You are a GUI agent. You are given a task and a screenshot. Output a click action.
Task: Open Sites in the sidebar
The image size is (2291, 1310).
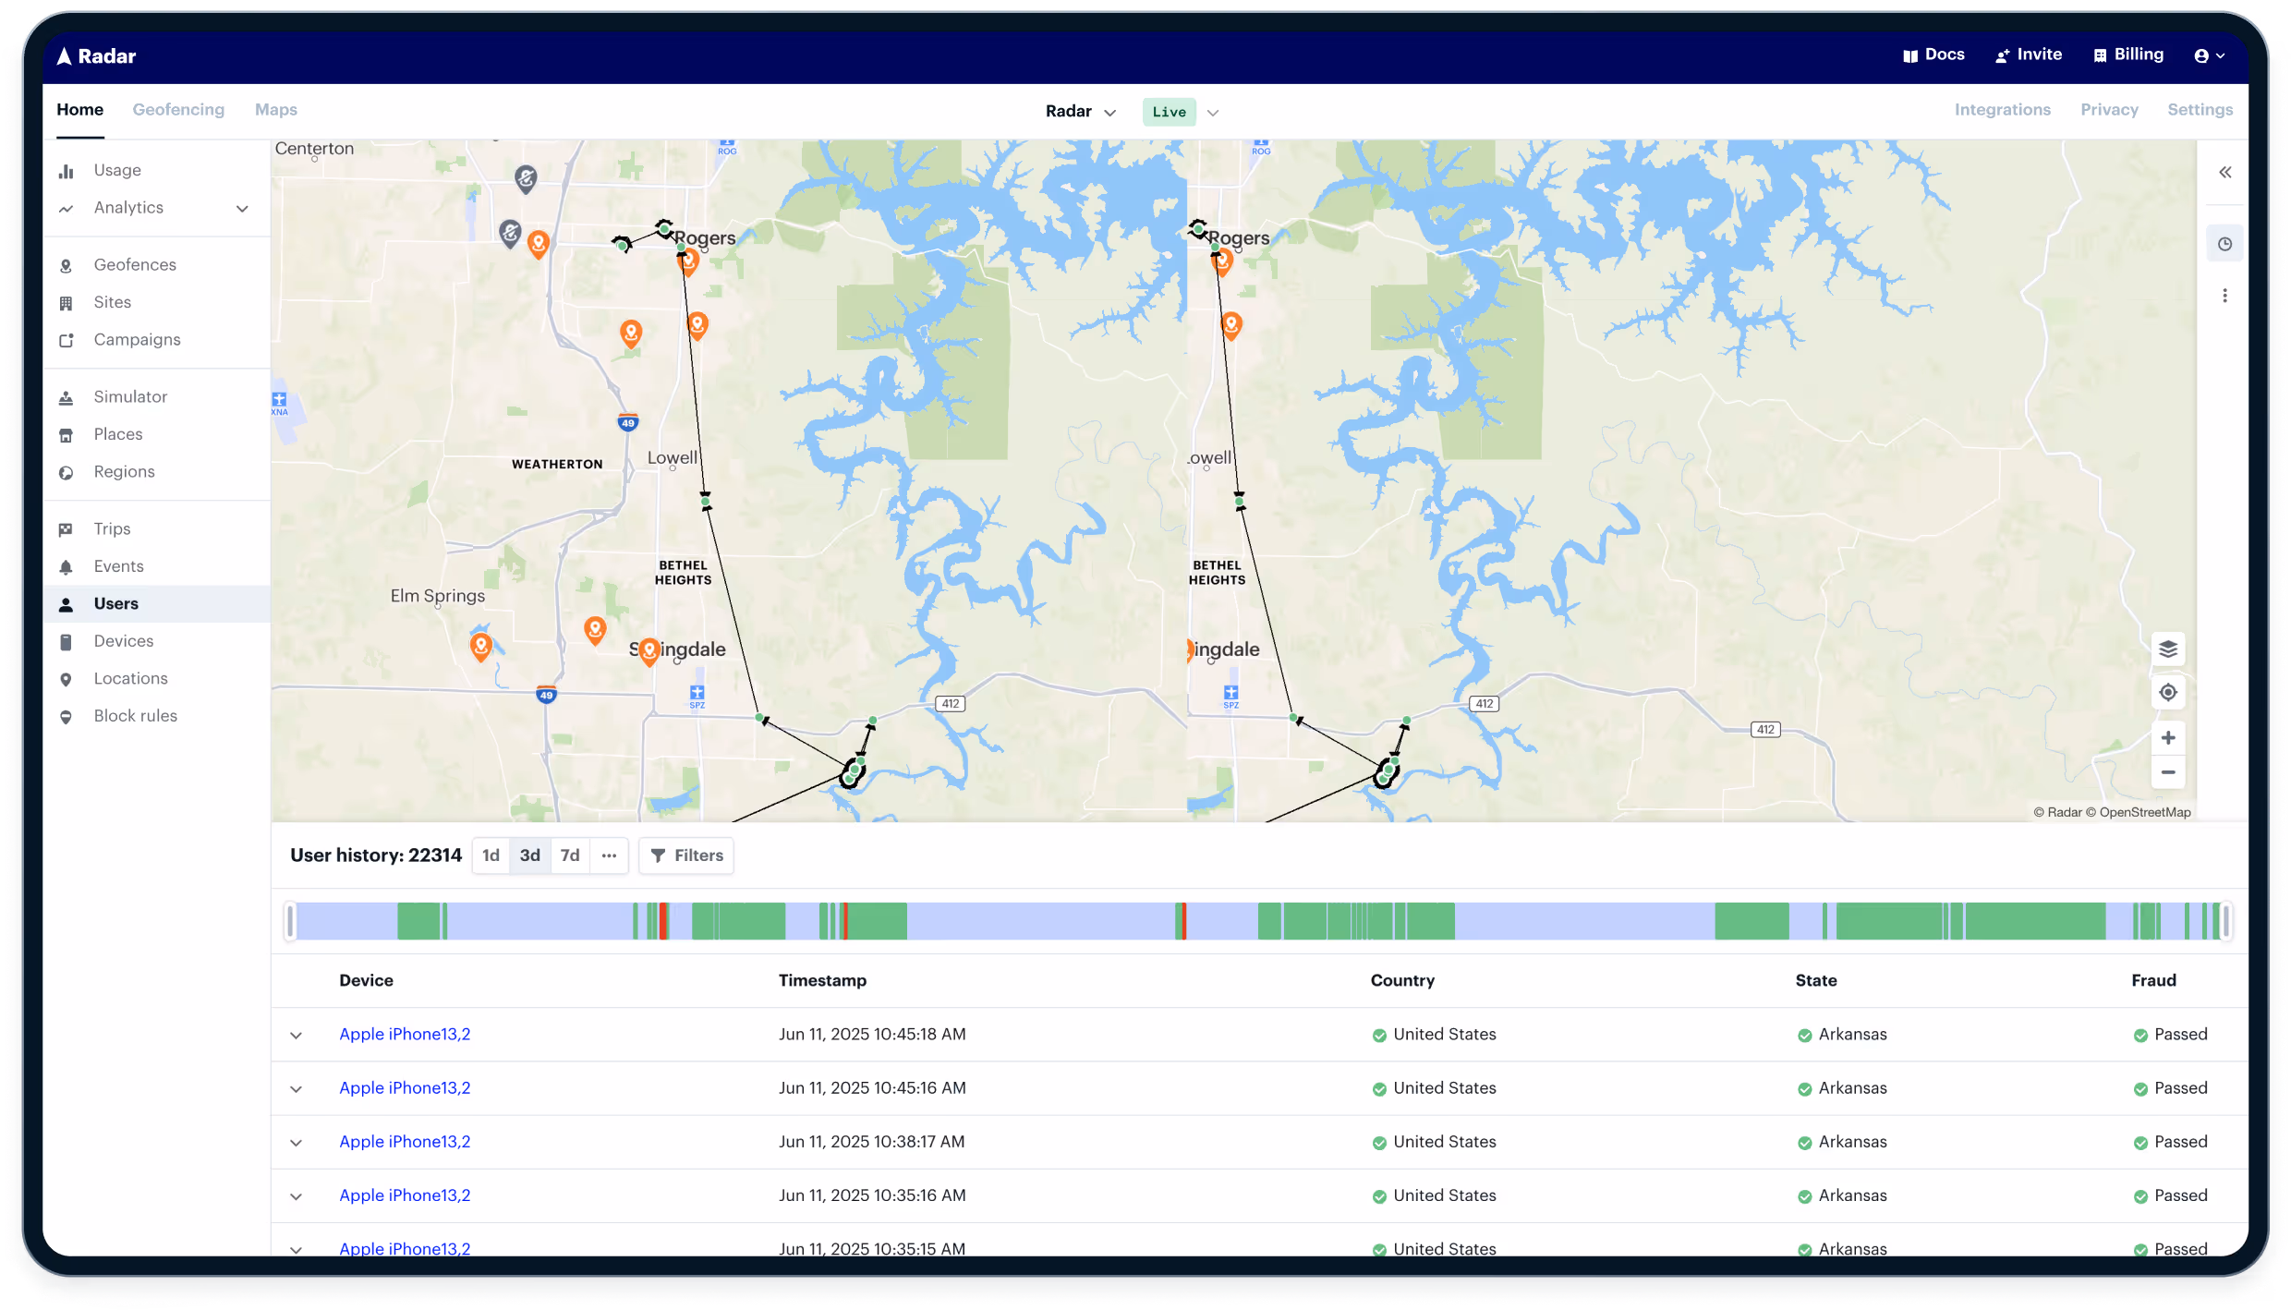tap(112, 302)
